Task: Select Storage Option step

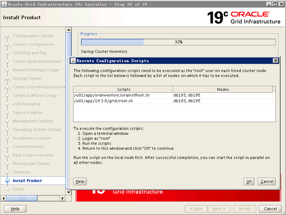Action: (27, 78)
